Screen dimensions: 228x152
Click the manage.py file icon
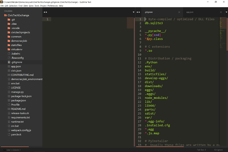9,92
